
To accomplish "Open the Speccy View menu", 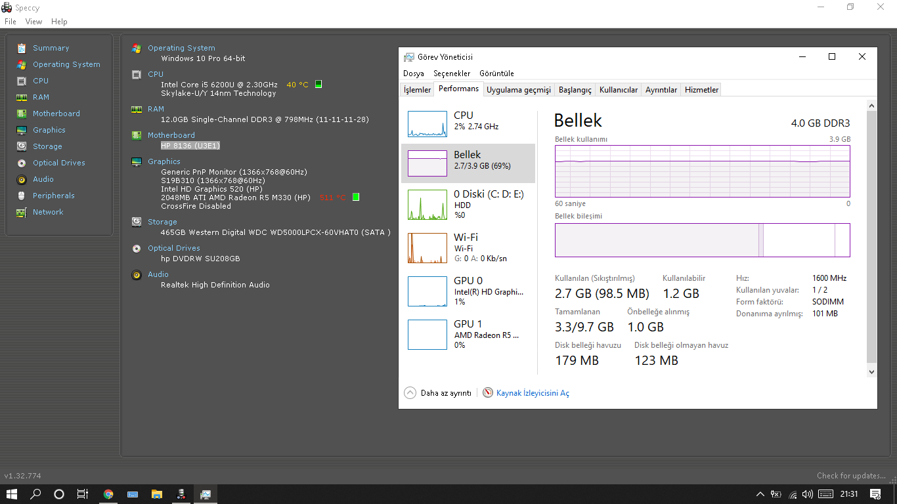I will point(33,22).
